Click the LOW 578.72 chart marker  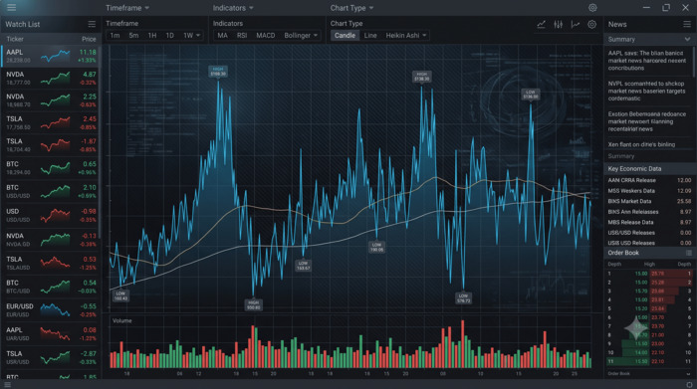coord(463,297)
